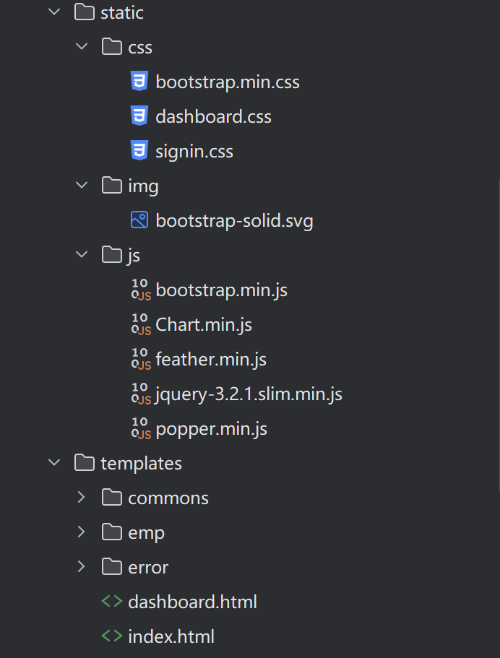Image resolution: width=500 pixels, height=658 pixels.
Task: Select bootstrap.min.css file name
Action: point(227,82)
